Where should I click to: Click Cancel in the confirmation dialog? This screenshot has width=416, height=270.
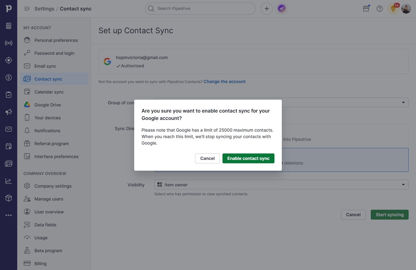pyautogui.click(x=207, y=158)
